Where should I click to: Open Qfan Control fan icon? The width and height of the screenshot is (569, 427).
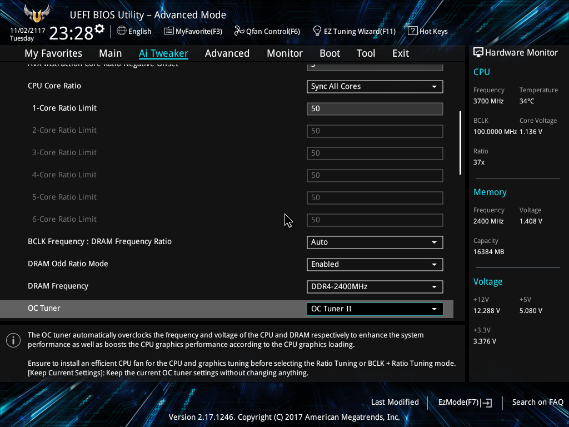point(239,31)
